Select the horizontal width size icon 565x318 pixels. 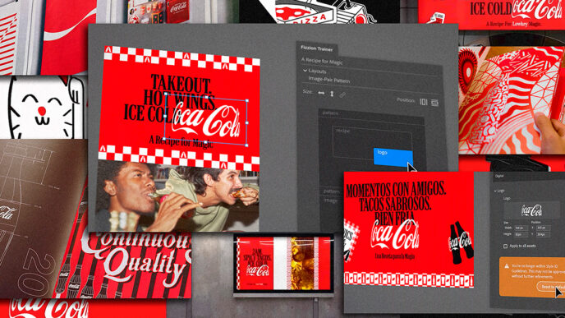pos(321,93)
